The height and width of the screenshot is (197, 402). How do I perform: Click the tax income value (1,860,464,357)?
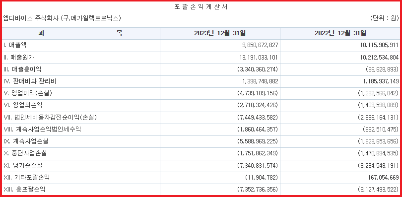[x=258, y=130]
